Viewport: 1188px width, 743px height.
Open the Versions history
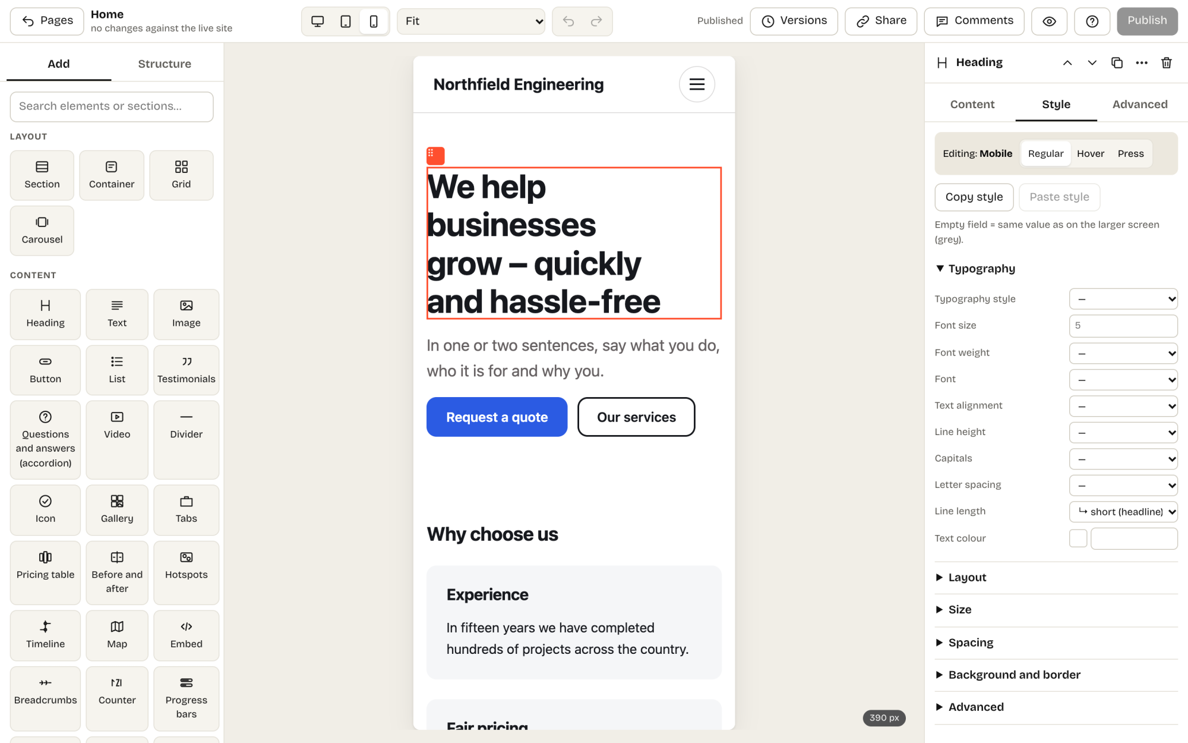pyautogui.click(x=794, y=21)
